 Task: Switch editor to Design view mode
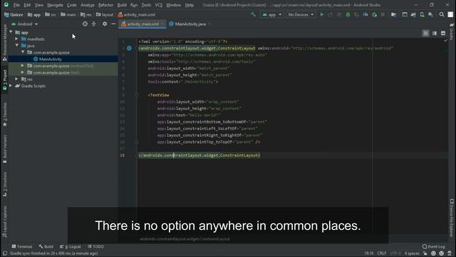pyautogui.click(x=443, y=34)
